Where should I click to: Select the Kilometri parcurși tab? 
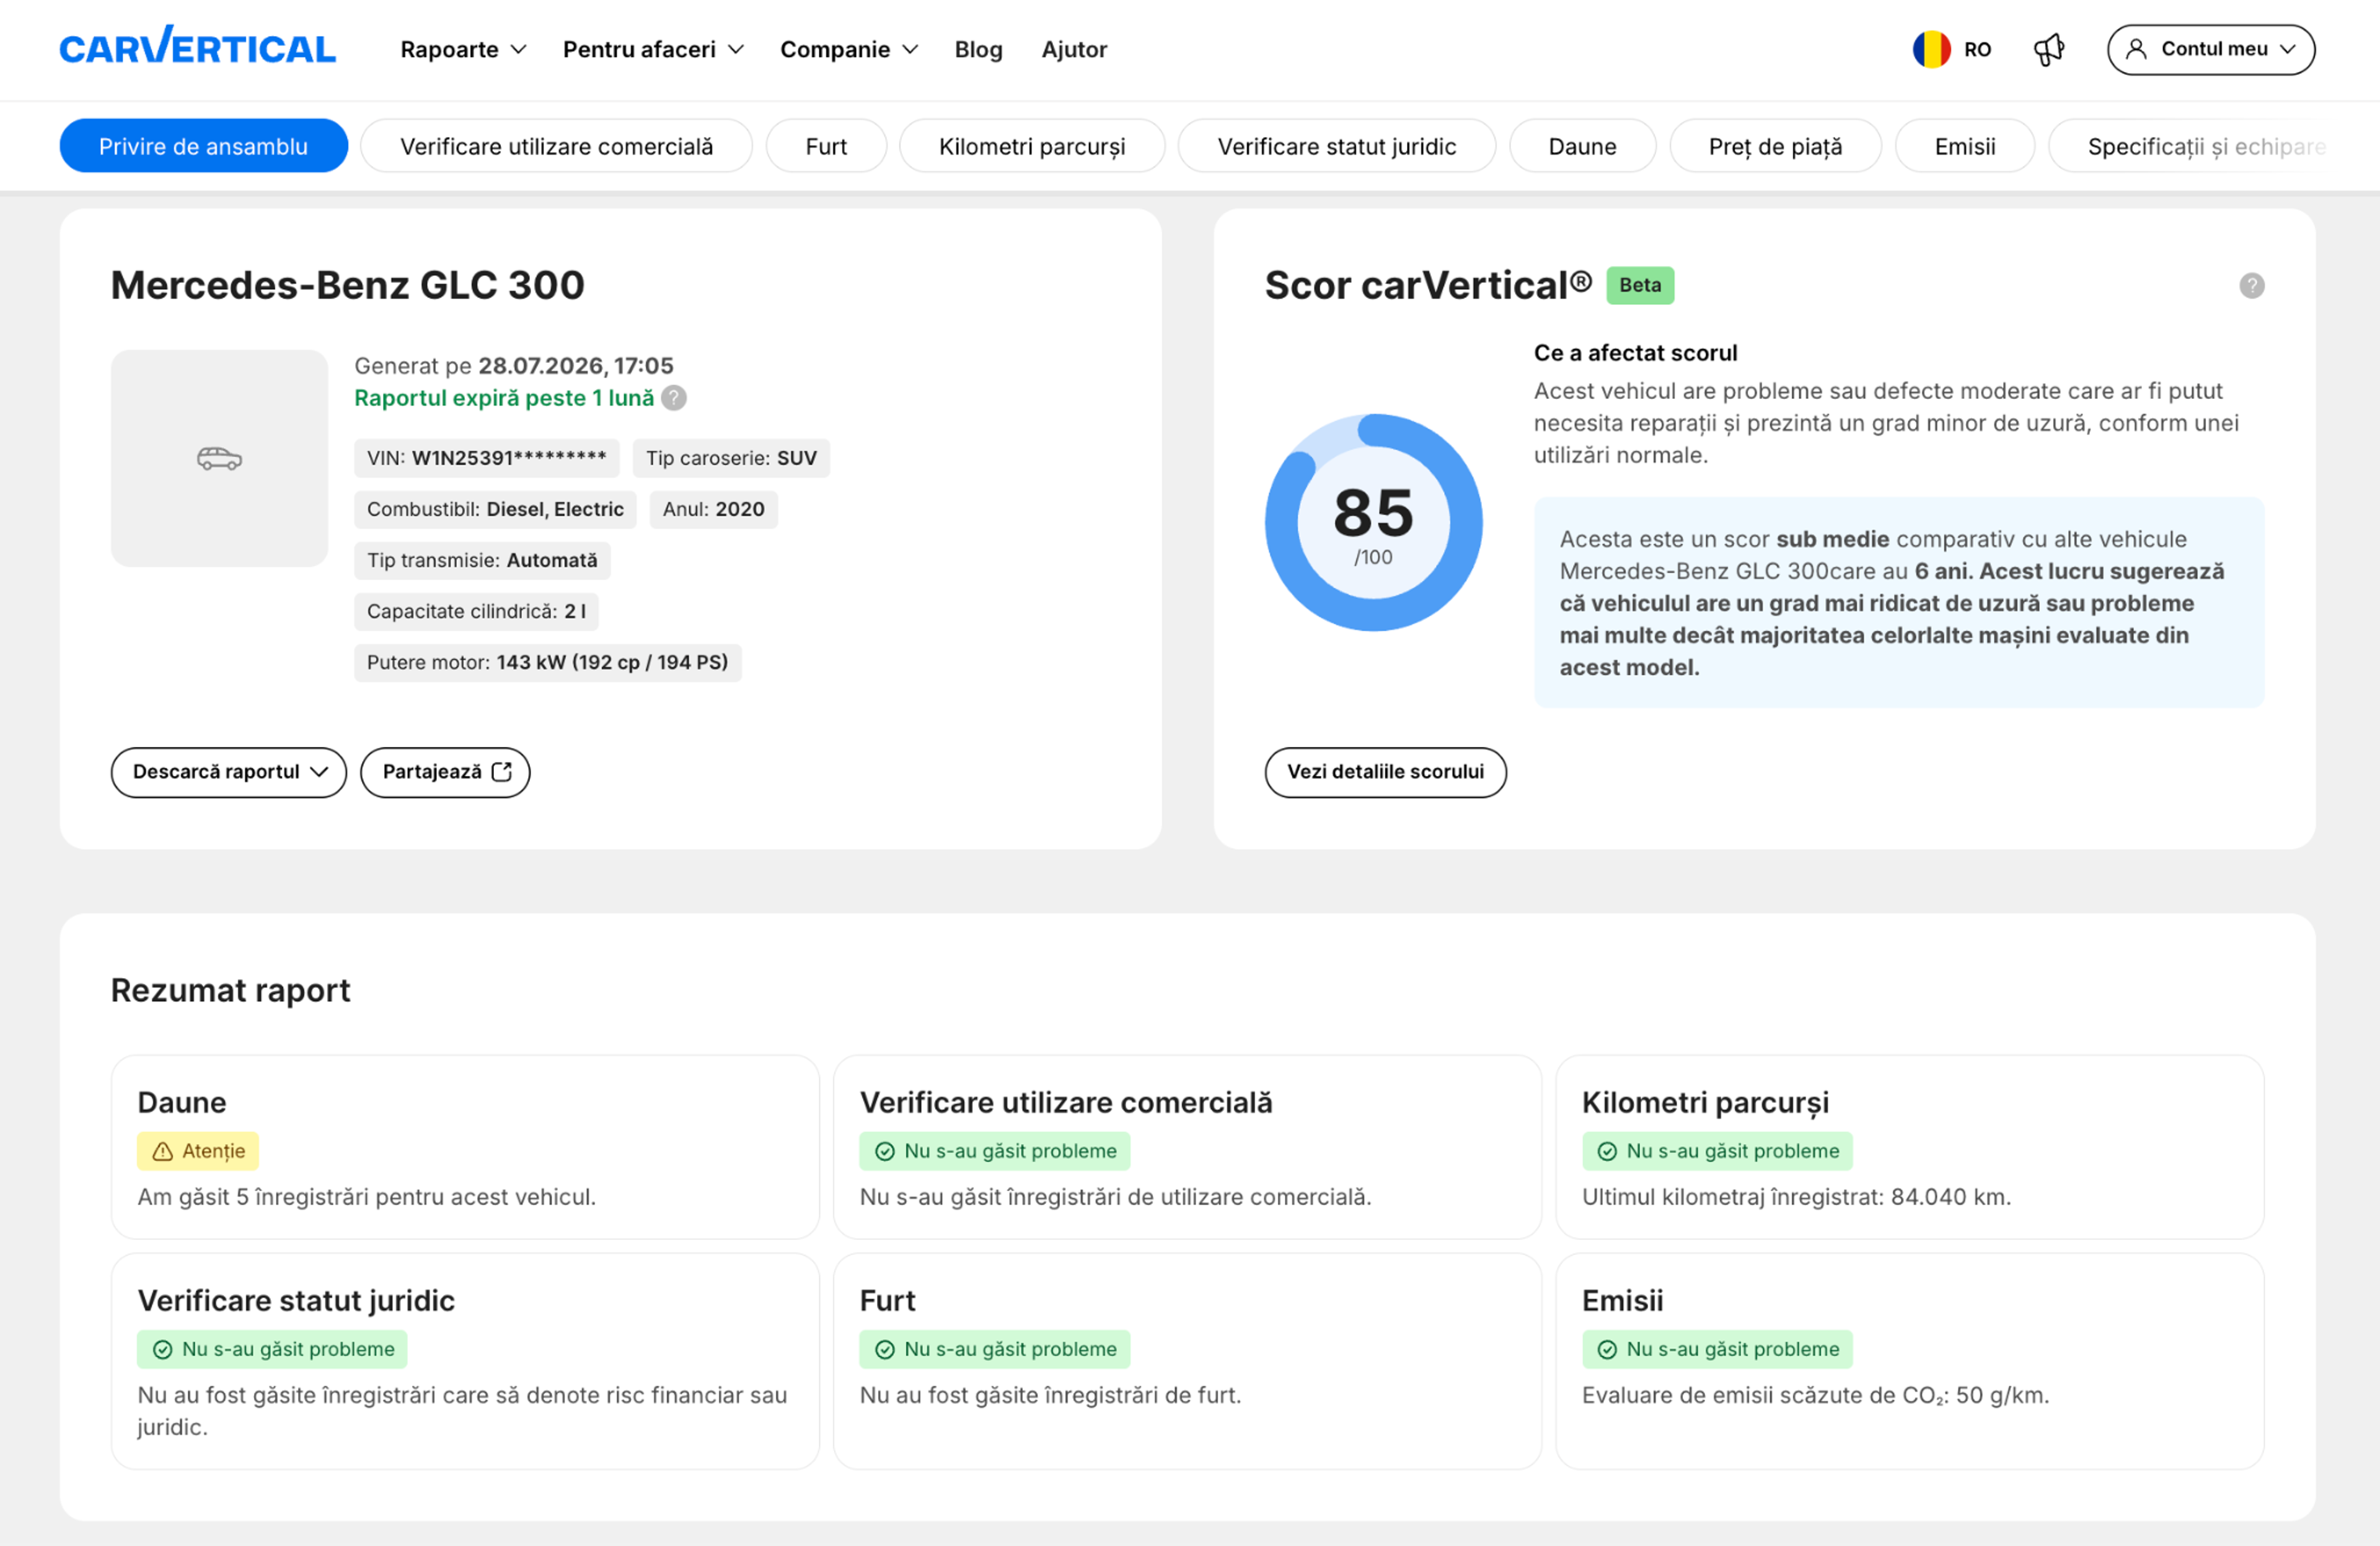tap(1032, 146)
